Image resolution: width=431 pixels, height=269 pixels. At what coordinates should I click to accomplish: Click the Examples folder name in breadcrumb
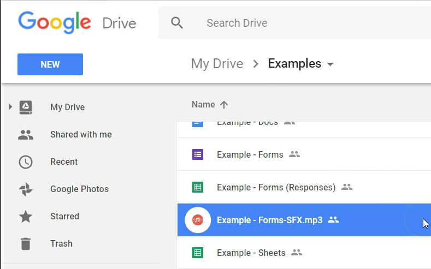coord(294,63)
